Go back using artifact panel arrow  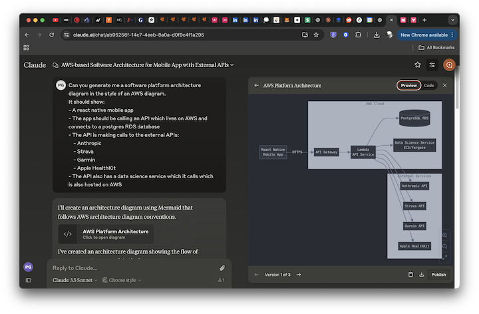coord(256,85)
